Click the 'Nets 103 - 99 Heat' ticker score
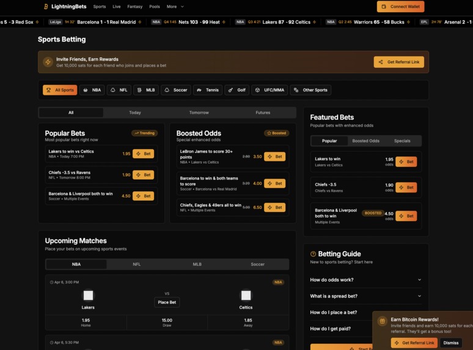Viewport: 473px width, 350px height. 199,22
